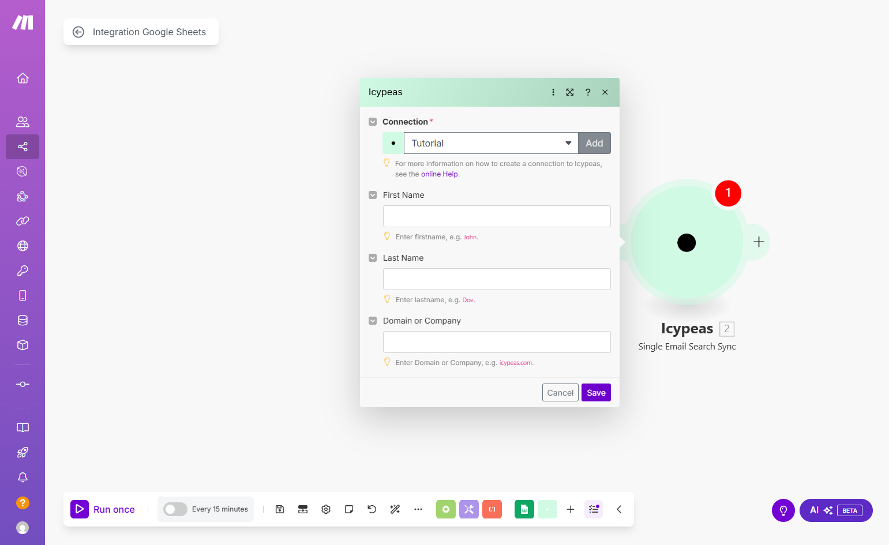889x545 pixels.
Task: Toggle the First Name field checkbox
Action: click(x=373, y=195)
